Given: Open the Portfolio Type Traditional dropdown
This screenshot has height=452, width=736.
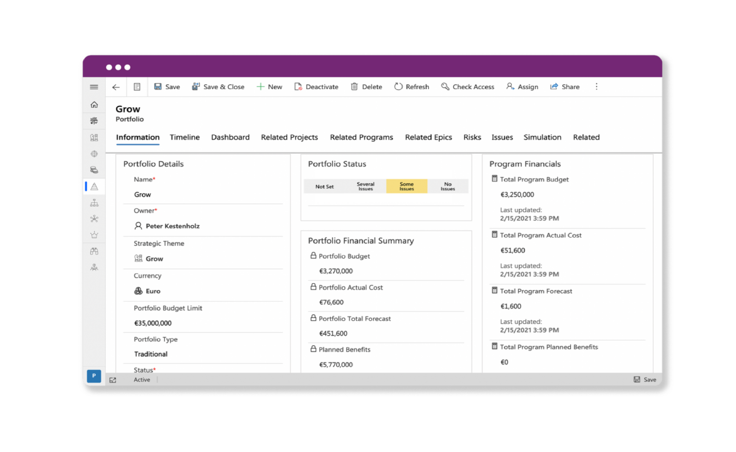Looking at the screenshot, I should tap(151, 354).
